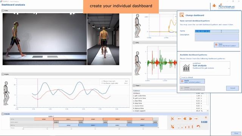Click the first light blue right-leg swing segment
The width and height of the screenshot is (242, 136).
[68, 125]
